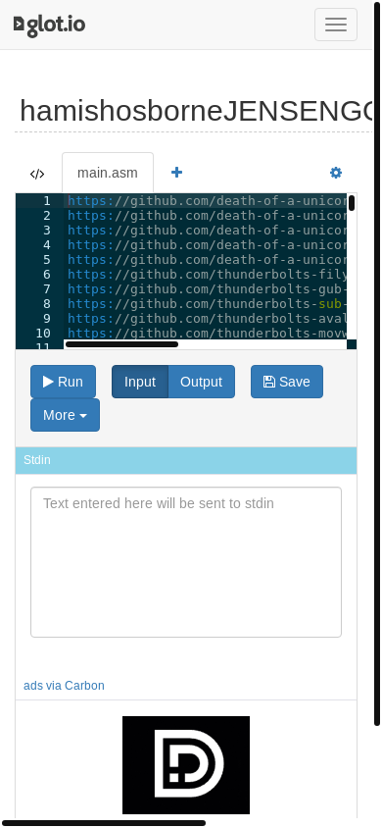382x828 pixels.
Task: Select line 6 thunderbolts-fily URL
Action: (207, 275)
